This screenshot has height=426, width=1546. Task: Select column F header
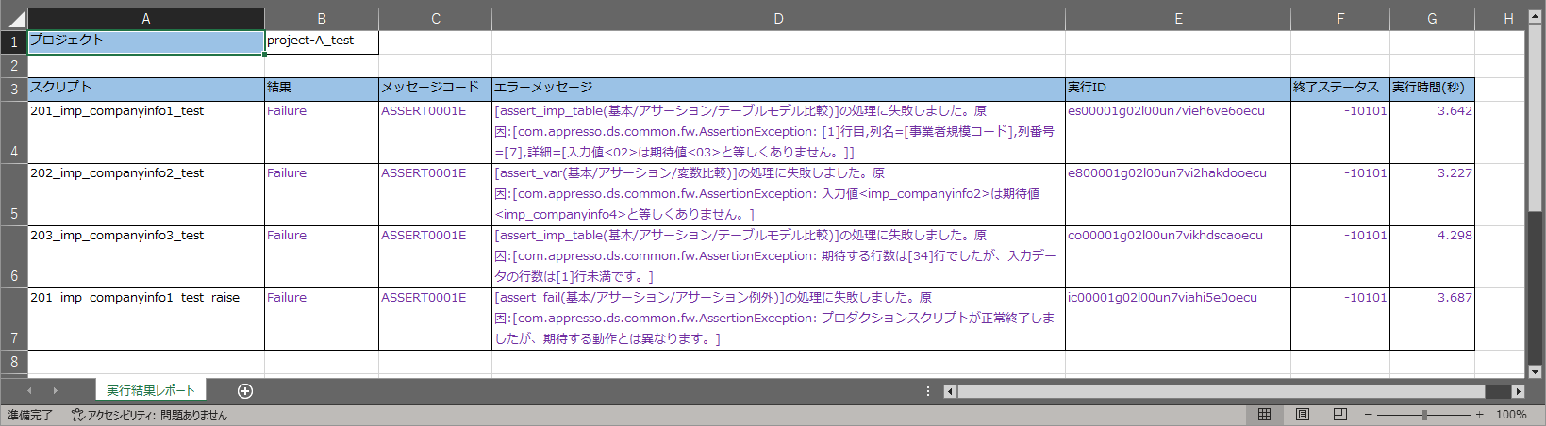pyautogui.click(x=1340, y=19)
